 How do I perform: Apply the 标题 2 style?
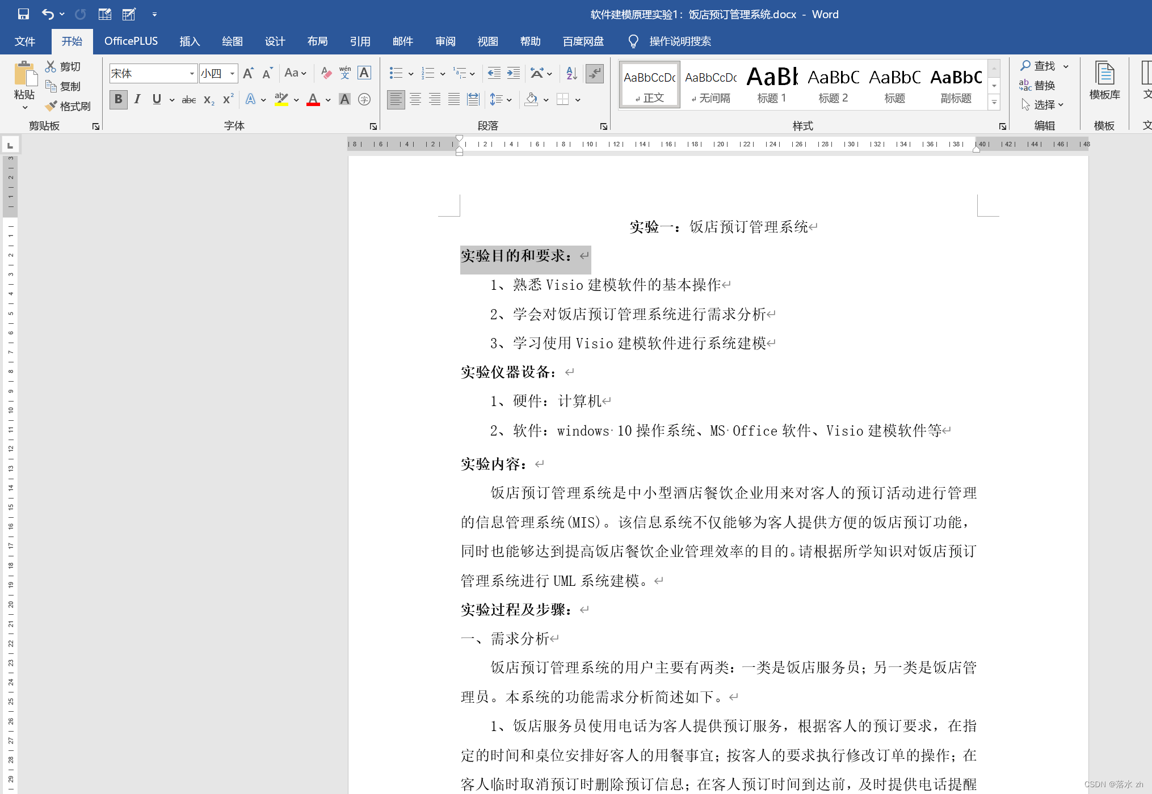click(x=833, y=85)
